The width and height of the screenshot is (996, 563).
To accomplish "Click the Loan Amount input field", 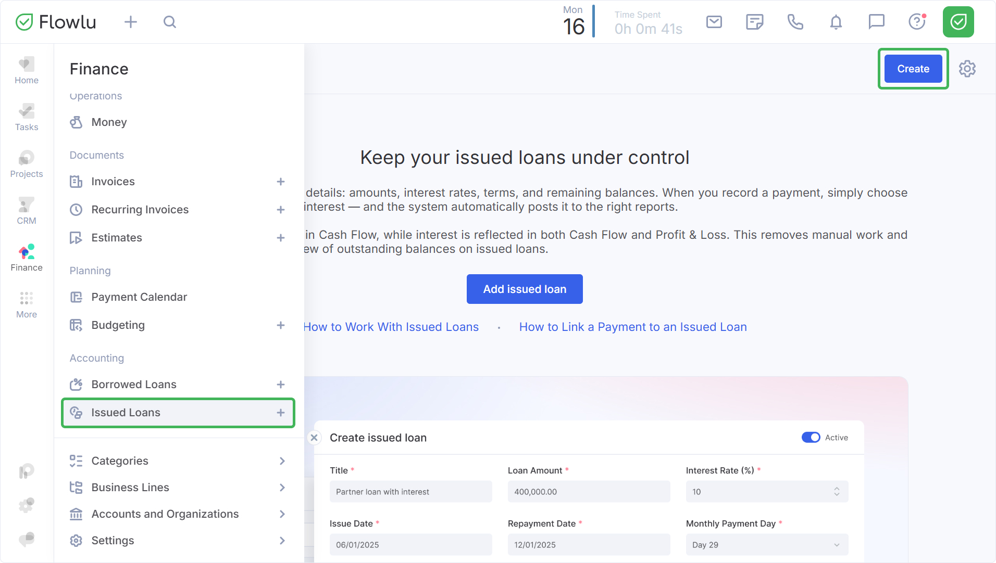I will pyautogui.click(x=589, y=492).
